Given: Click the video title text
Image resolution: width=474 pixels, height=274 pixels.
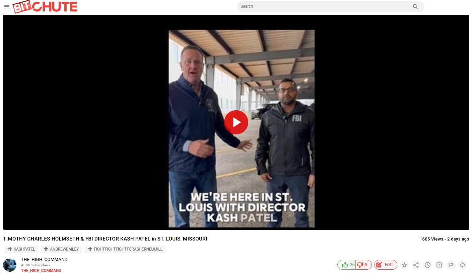Looking at the screenshot, I should (105, 239).
